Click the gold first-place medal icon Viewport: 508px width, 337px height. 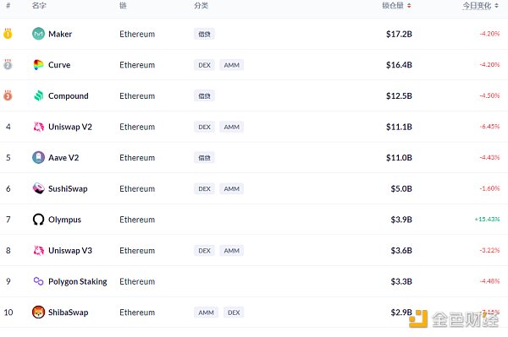coord(8,34)
